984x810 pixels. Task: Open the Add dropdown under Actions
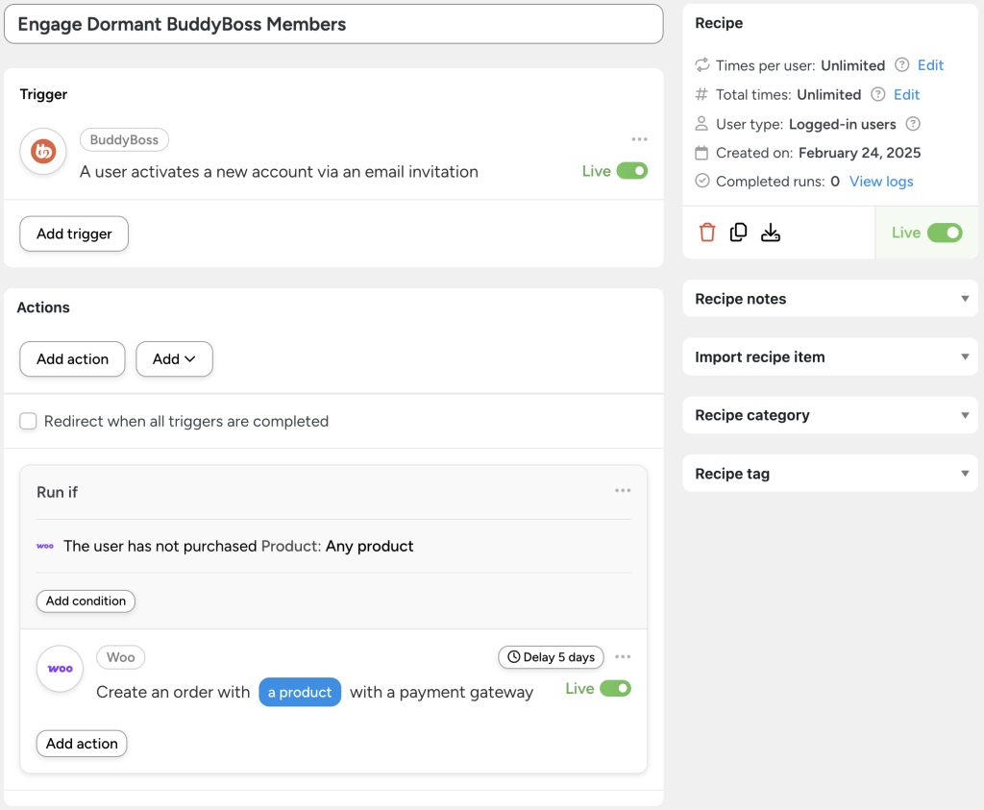point(174,358)
